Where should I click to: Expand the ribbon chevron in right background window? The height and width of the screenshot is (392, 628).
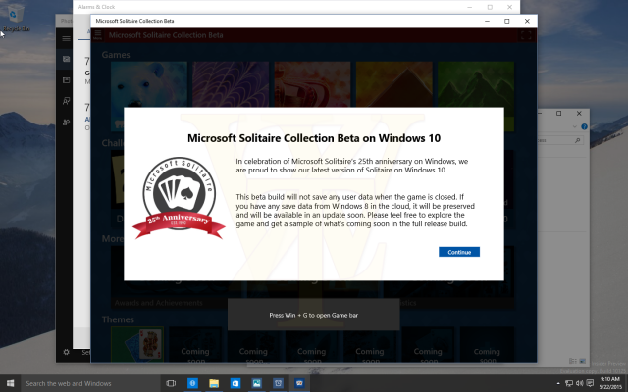(x=575, y=126)
